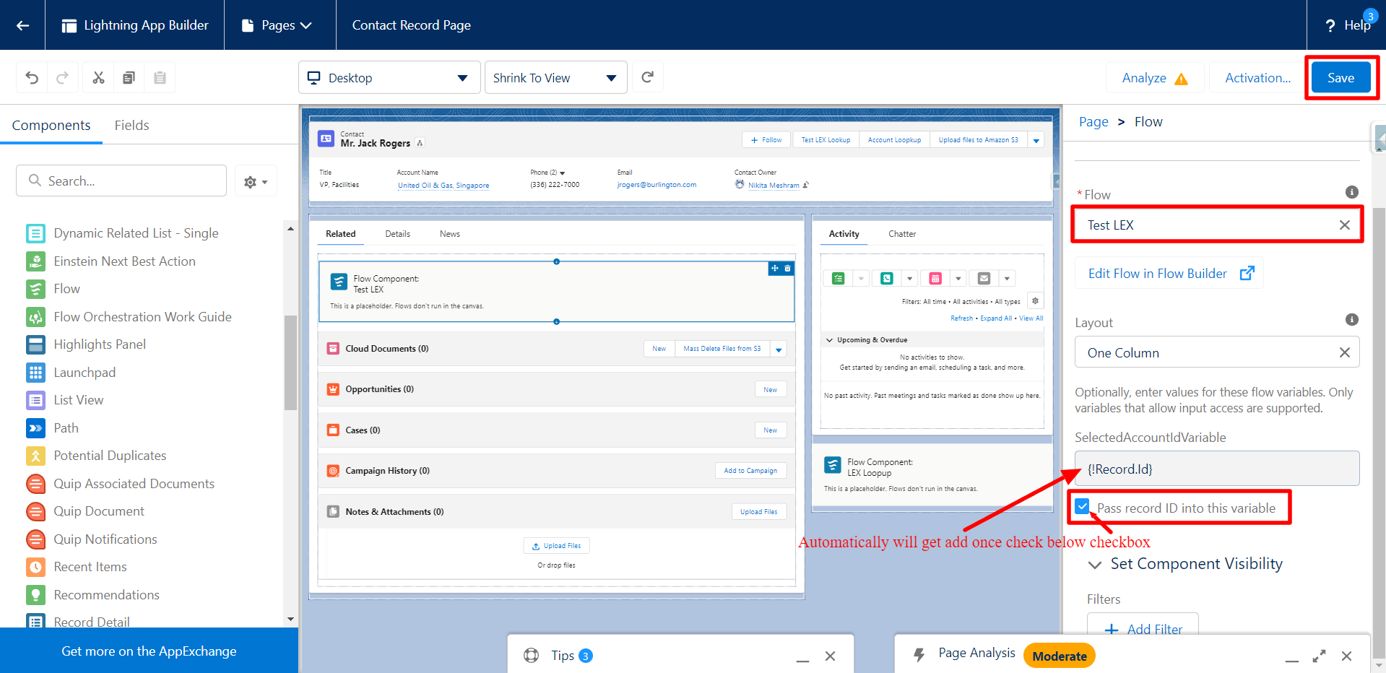Click the Activation button
Screen dimensions: 1386x673
1257,77
